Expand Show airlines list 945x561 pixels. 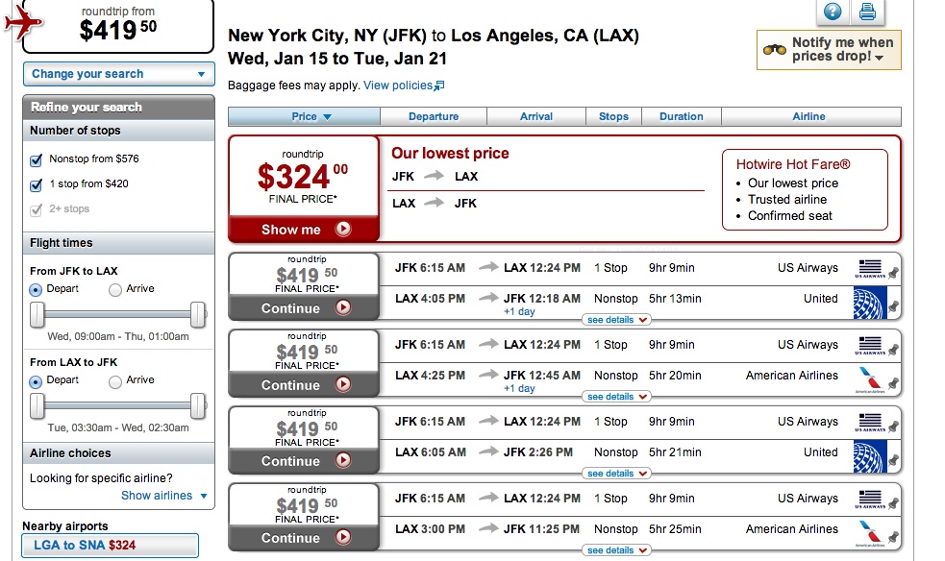[164, 496]
